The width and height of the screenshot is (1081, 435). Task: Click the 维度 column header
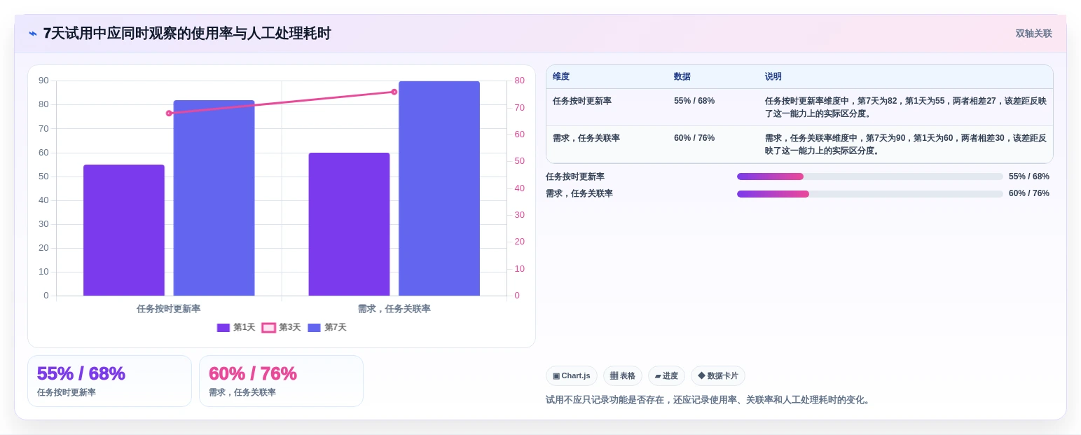[x=561, y=76]
